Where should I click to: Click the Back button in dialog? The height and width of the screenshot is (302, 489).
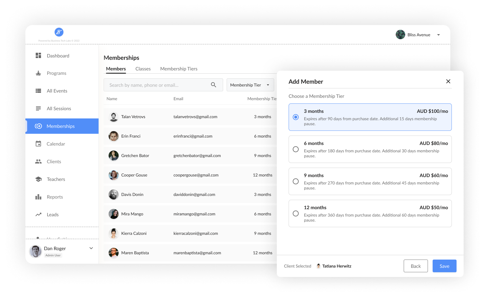tap(416, 266)
